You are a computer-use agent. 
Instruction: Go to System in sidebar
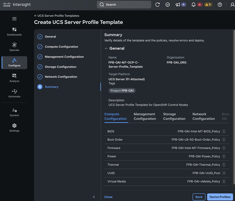tap(14, 112)
